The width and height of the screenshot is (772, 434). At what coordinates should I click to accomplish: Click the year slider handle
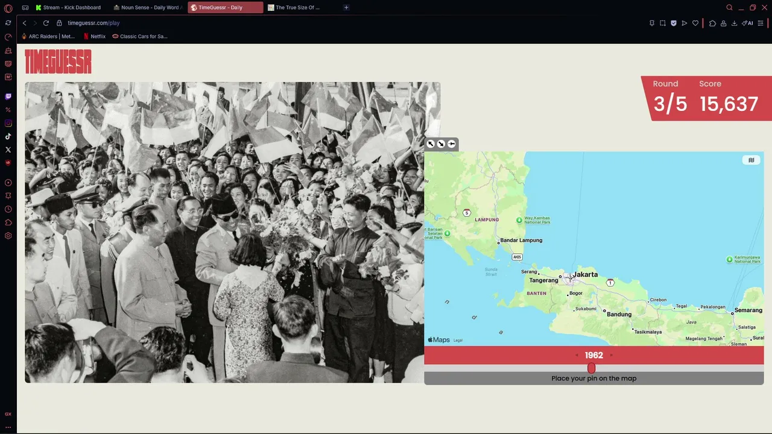click(591, 368)
